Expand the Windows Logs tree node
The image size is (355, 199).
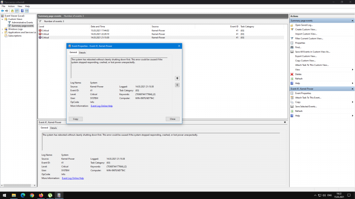[2, 29]
